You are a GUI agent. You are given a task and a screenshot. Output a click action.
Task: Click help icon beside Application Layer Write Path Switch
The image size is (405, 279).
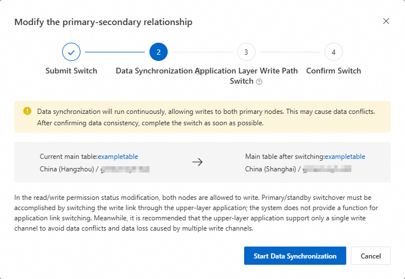259,81
